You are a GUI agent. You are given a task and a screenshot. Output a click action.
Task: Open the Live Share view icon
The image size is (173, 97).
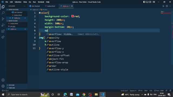pos(3,37)
